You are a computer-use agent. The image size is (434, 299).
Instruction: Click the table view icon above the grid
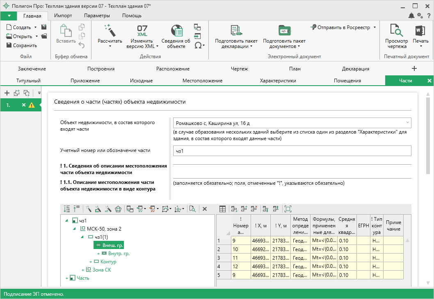coord(222,209)
